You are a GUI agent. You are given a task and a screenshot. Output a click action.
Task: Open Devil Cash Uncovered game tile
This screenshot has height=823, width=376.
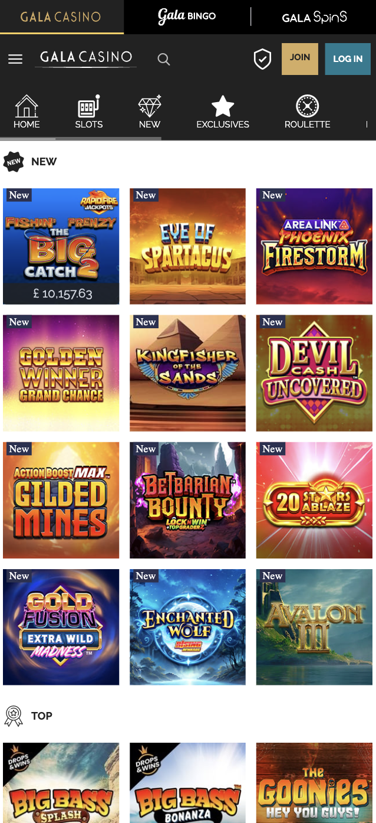[314, 373]
